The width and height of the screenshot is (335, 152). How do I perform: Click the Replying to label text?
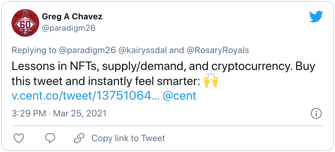click(x=33, y=50)
